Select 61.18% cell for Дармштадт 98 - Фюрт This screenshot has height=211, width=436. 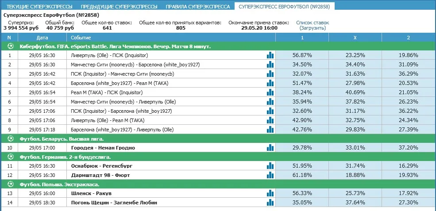(x=302, y=175)
